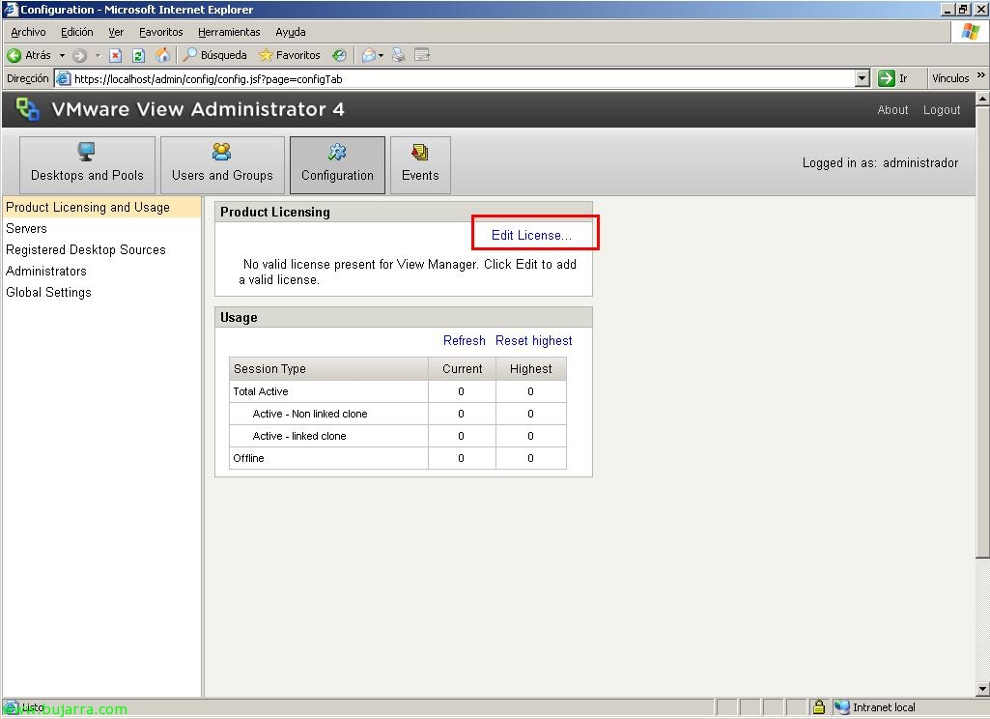
Task: Select the Configuration tab
Action: click(x=337, y=165)
